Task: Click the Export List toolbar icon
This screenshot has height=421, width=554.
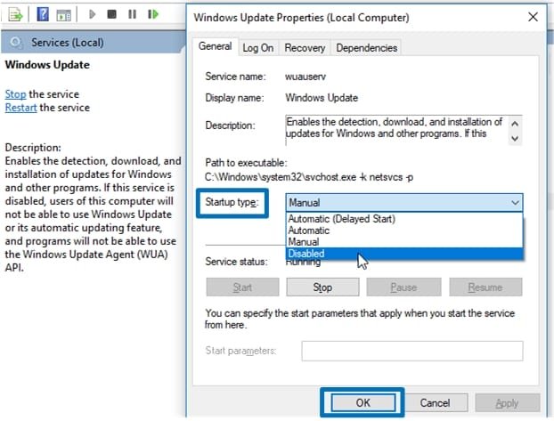Action: coord(15,15)
